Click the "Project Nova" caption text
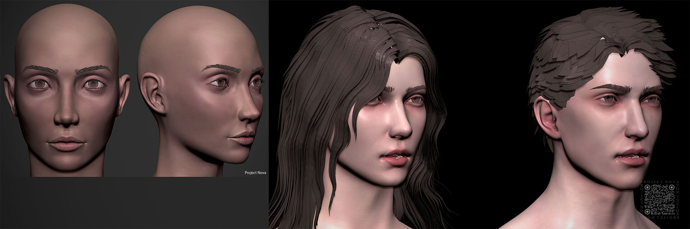The height and width of the screenshot is (229, 690). (x=256, y=172)
